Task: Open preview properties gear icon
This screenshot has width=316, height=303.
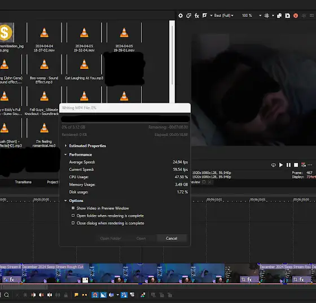Action: point(181,15)
